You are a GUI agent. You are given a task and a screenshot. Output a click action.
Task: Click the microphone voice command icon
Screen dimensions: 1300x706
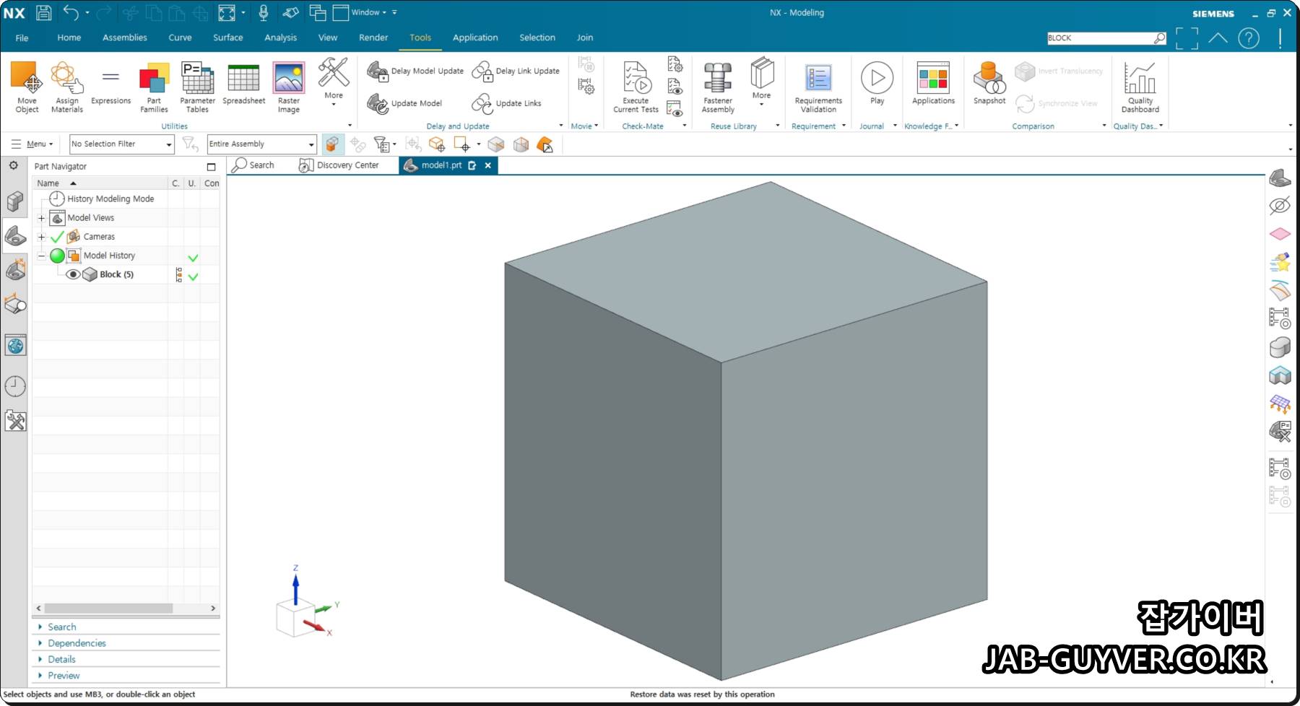pos(264,12)
